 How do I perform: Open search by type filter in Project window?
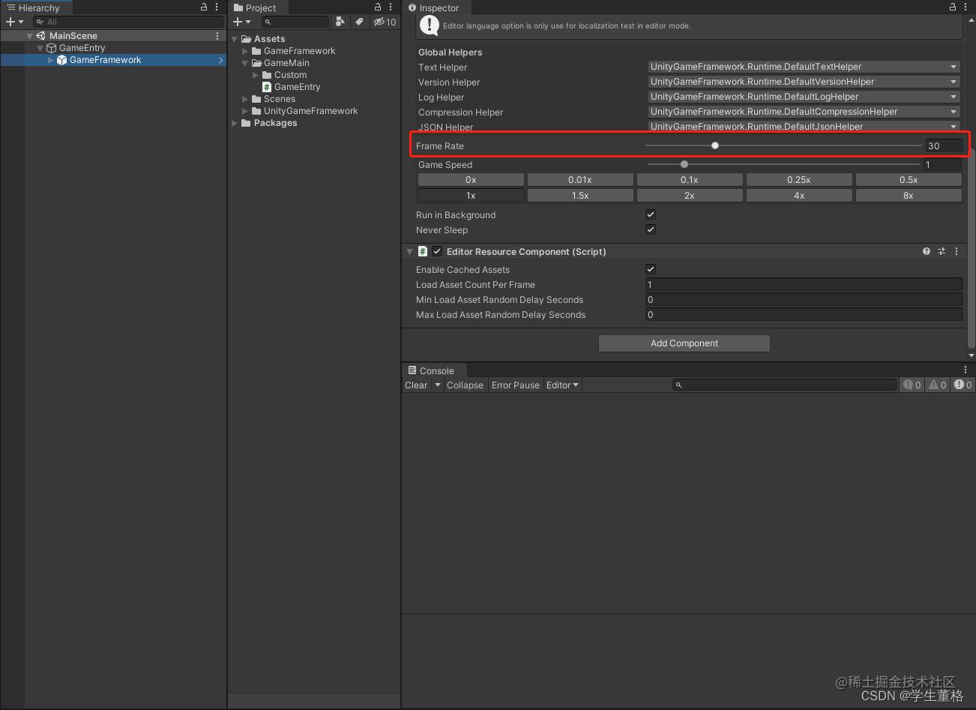340,22
